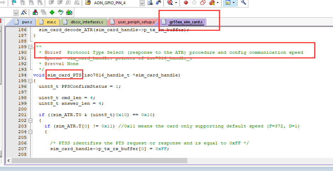The height and width of the screenshot is (171, 333).
Task: Switch to the user_periph_setup.c tab
Action: coord(133,22)
